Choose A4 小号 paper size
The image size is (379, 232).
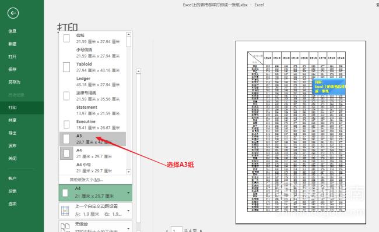pos(93,167)
